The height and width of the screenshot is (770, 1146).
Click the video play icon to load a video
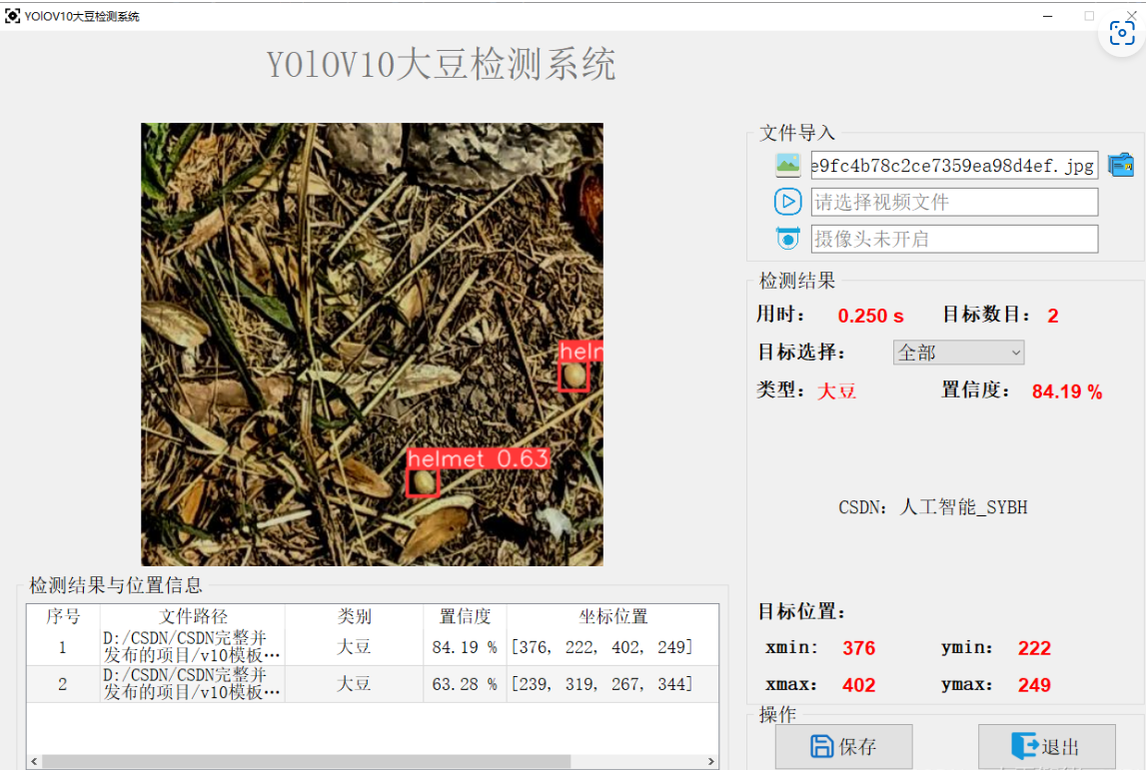coord(787,201)
